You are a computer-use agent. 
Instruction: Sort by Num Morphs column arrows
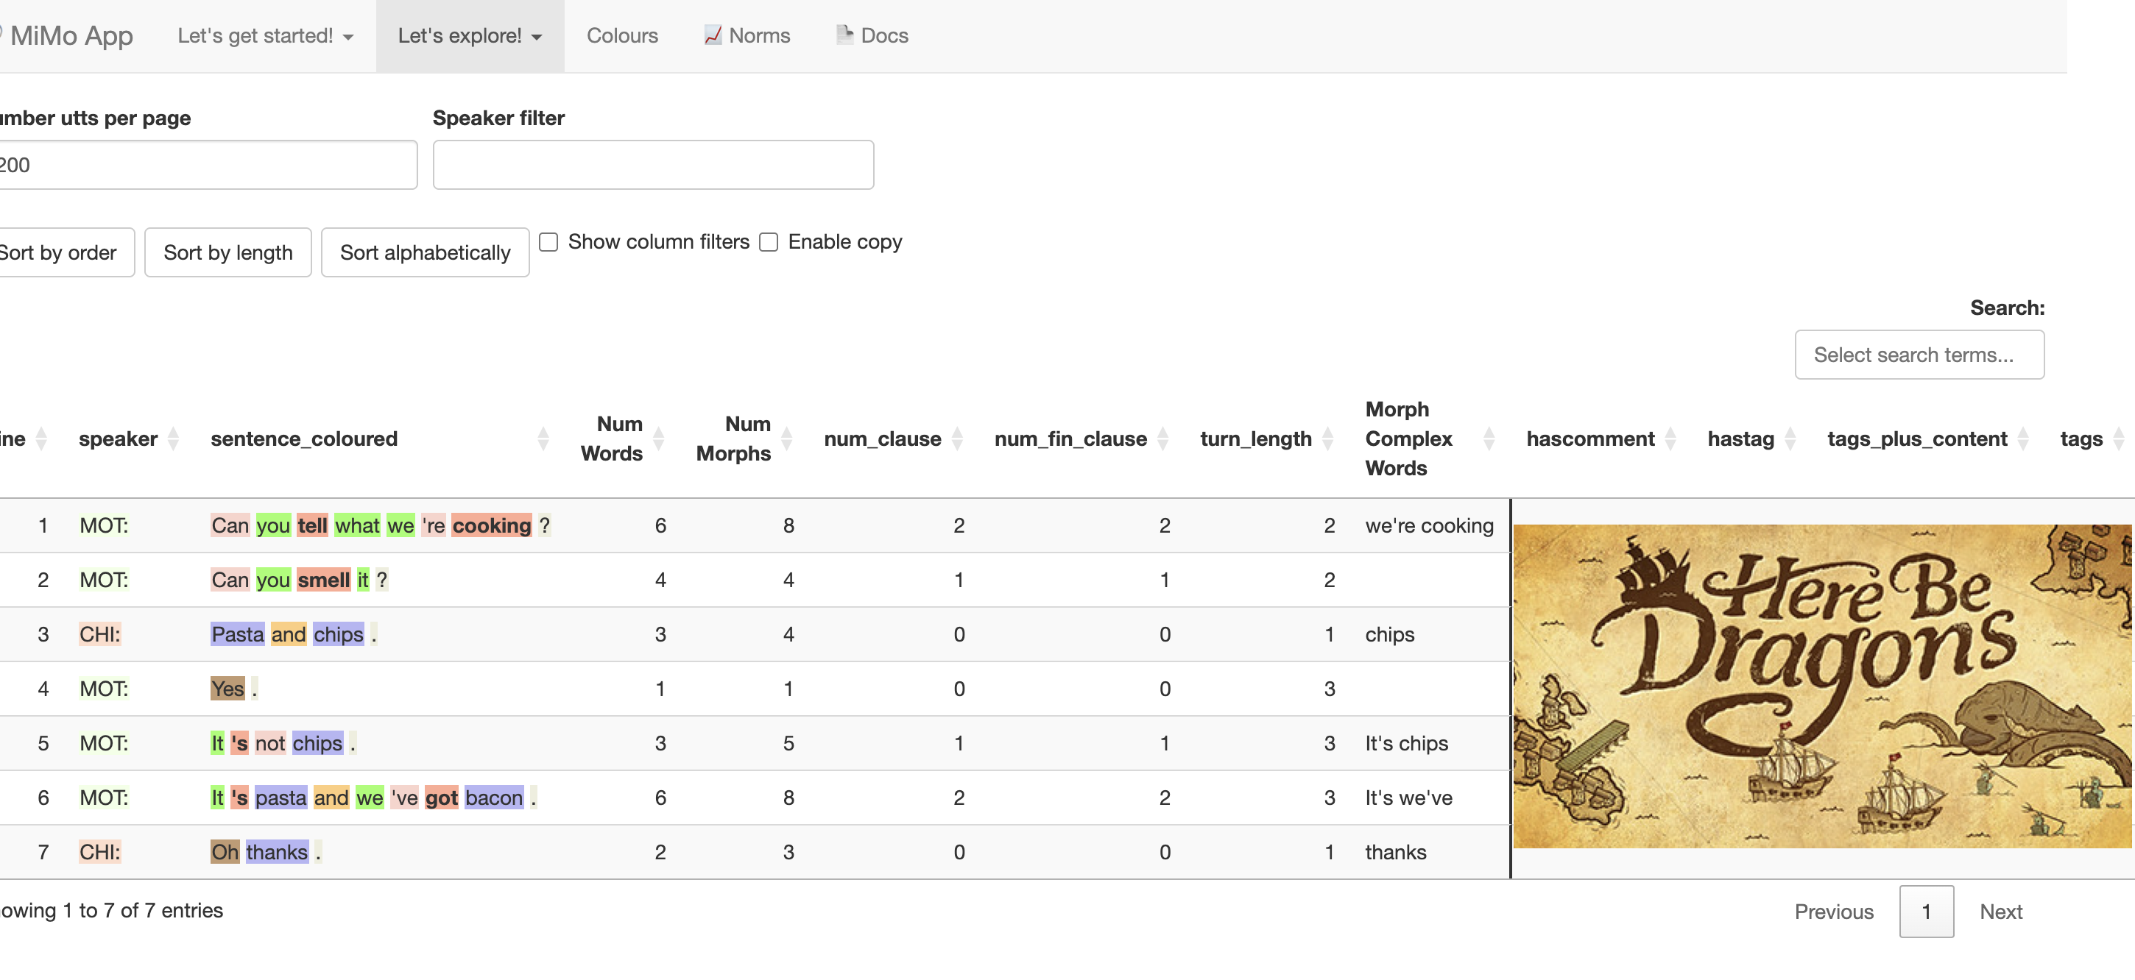786,438
